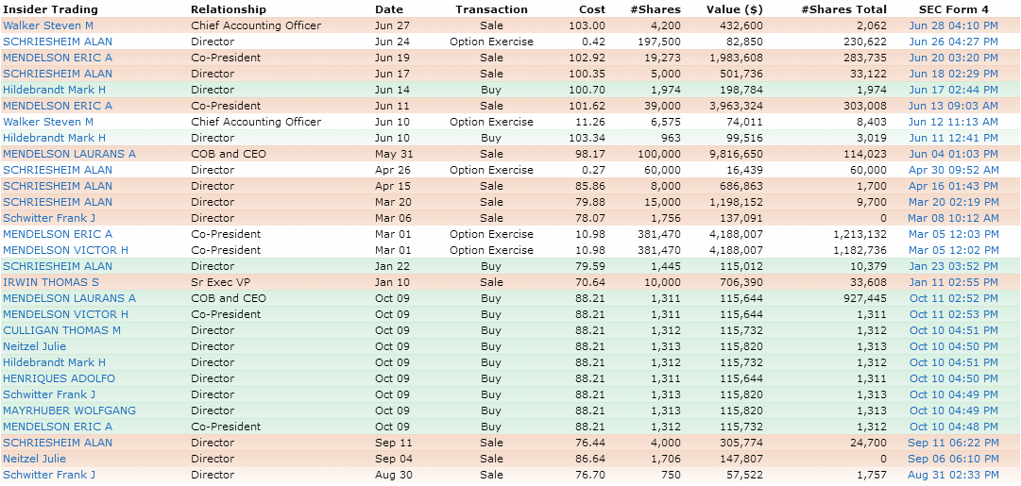Screen dimensions: 1021x486
Task: Open SEC filing dated Aug 31 02:33 PM
Action: [953, 475]
